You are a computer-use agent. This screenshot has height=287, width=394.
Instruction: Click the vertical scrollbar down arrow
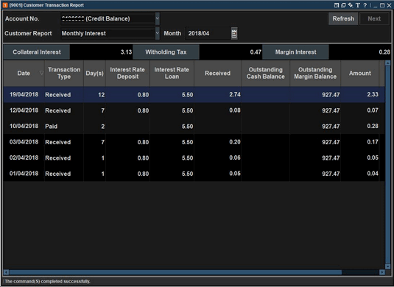387,266
